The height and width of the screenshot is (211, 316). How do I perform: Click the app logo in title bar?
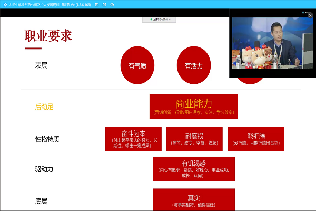click(x=4, y=4)
